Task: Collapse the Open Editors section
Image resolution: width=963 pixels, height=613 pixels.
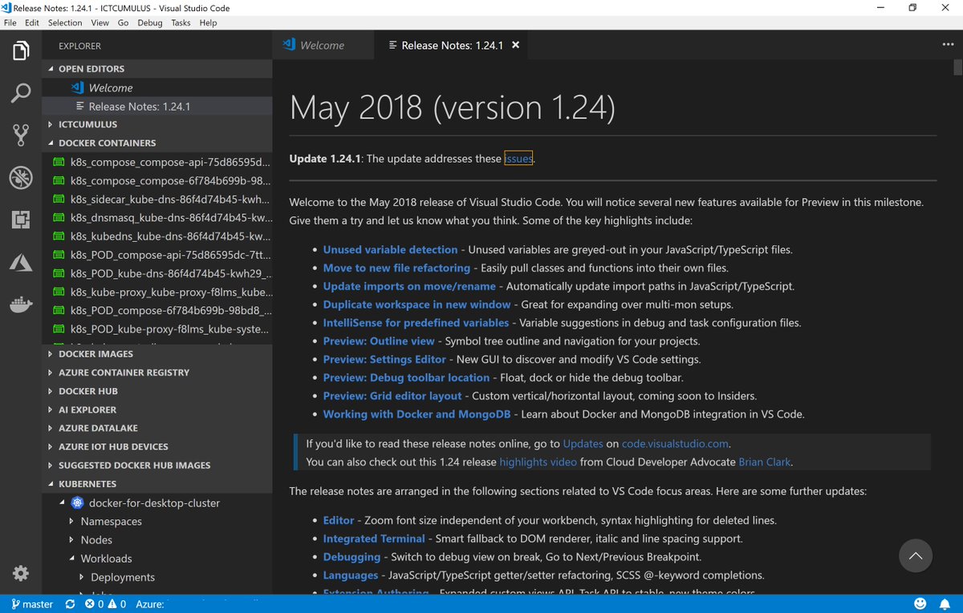Action: (x=157, y=69)
